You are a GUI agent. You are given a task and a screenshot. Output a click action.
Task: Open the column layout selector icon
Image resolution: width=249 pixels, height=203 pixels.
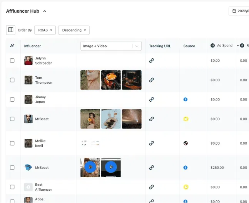click(11, 30)
